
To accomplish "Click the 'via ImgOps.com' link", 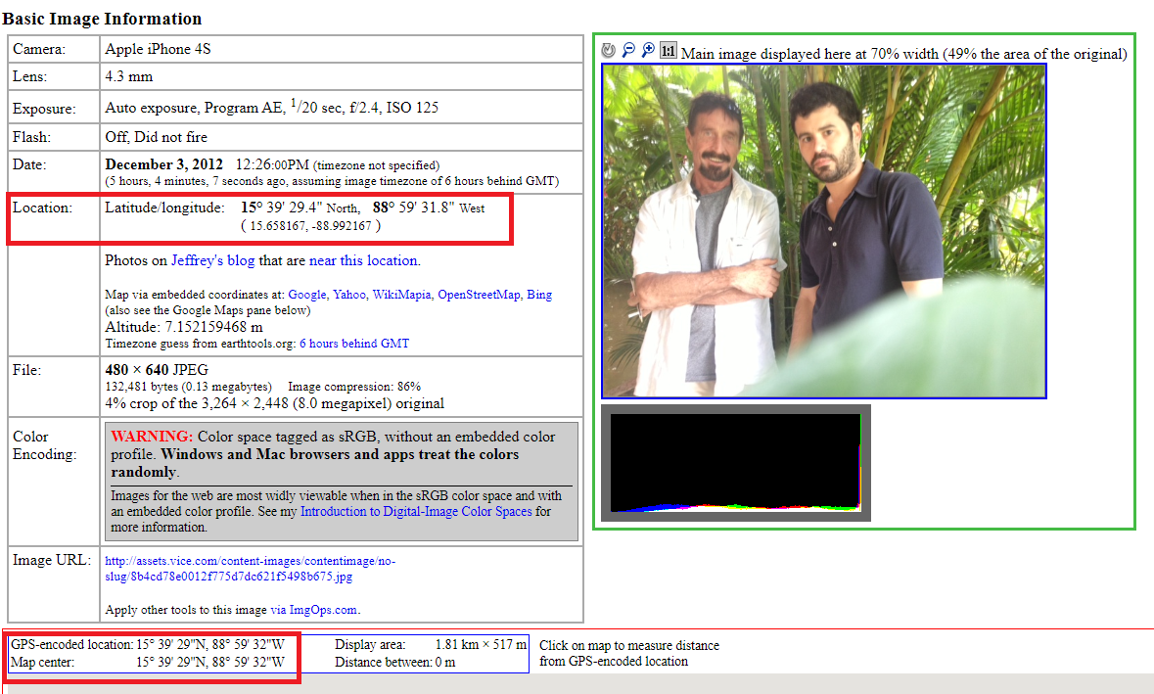I will coord(313,610).
